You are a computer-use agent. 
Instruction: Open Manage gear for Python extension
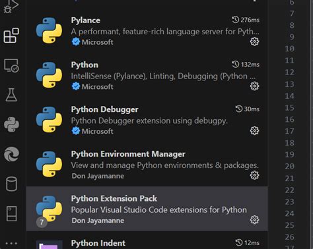point(254,86)
